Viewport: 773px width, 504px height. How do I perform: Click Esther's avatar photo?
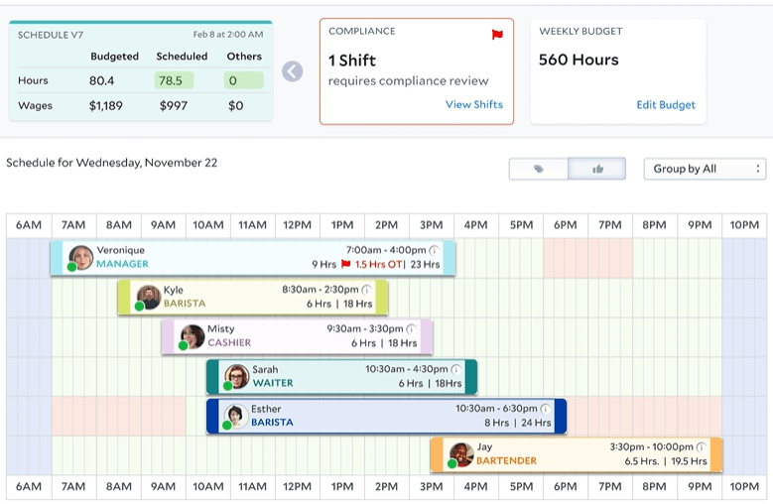236,416
